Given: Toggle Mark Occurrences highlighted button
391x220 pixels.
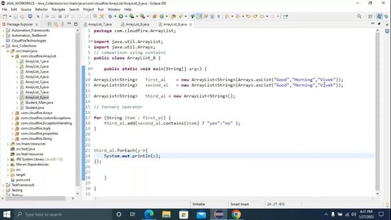Looking at the screenshot, I should coord(199,16).
